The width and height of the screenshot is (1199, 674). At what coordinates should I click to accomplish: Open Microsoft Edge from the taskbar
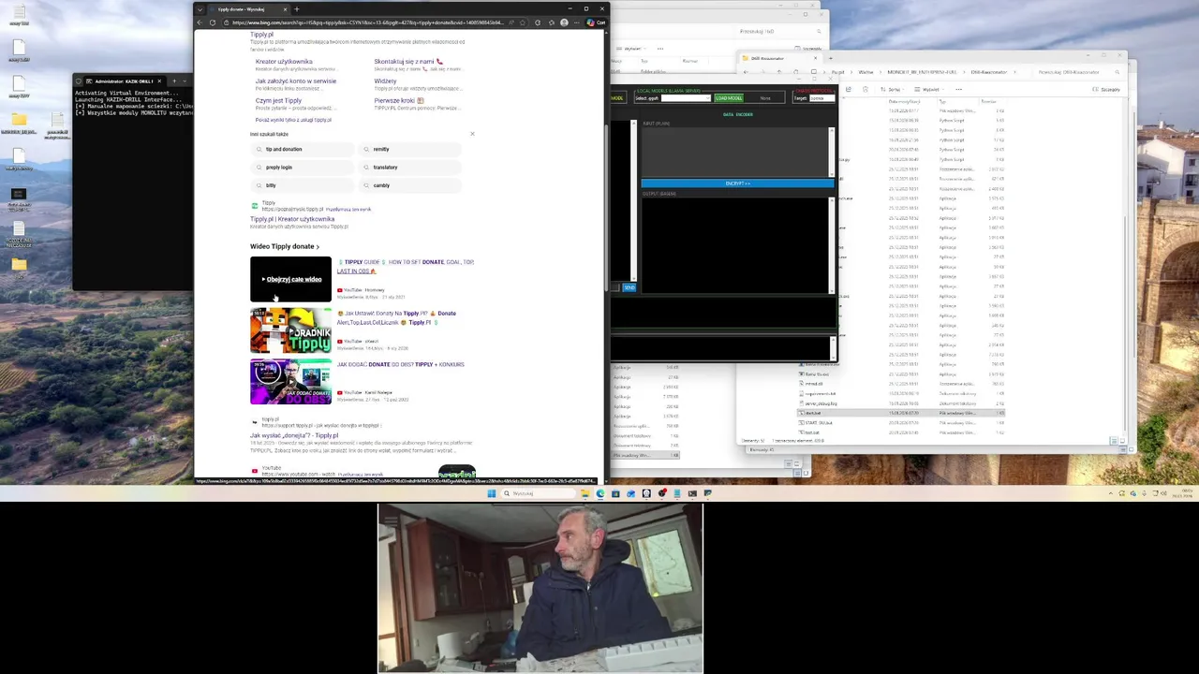[600, 493]
